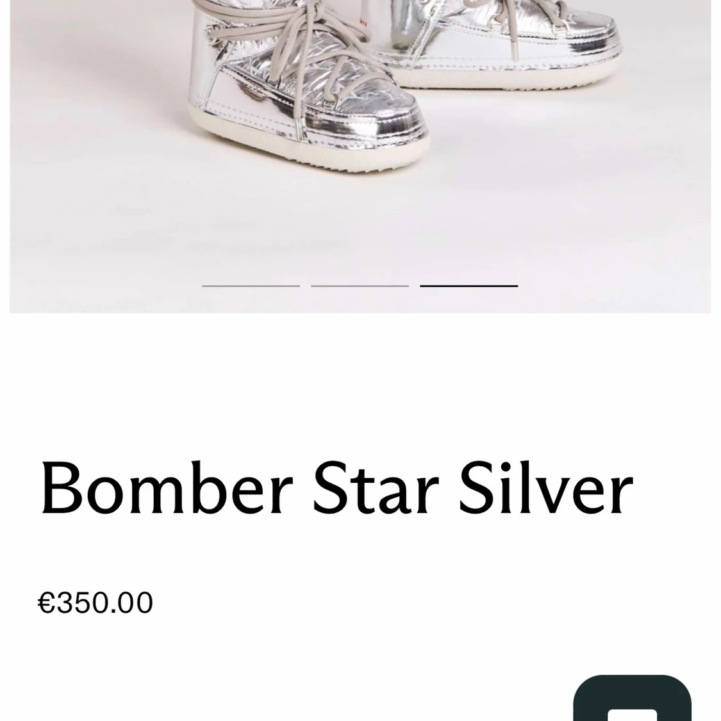The image size is (721, 721).
Task: Jump to the second carousel slide indicator
Action: [360, 286]
